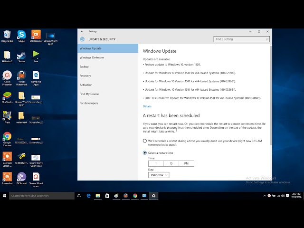The height and width of the screenshot is (228, 304).
Task: Open Steam Won't Open Issue file
Action: coord(36,161)
